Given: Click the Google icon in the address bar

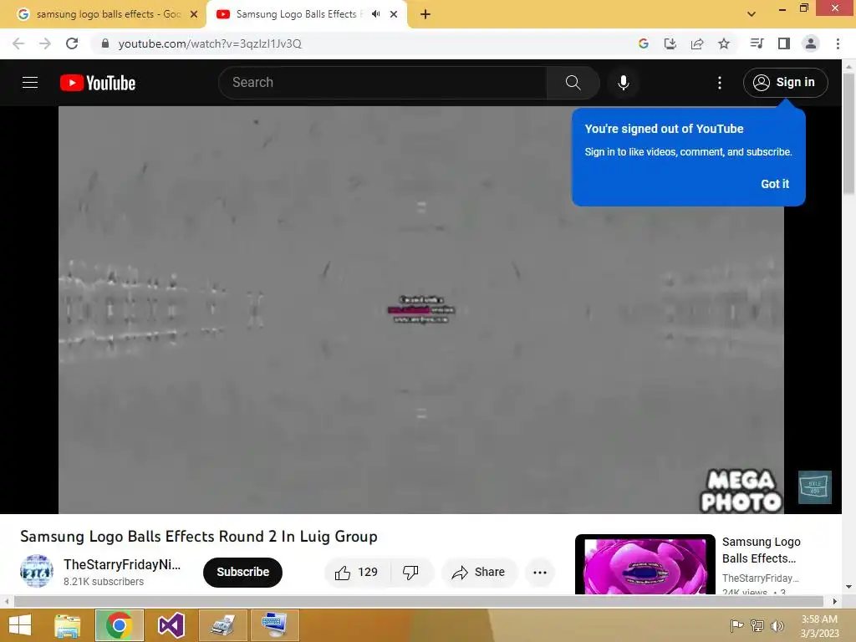Looking at the screenshot, I should pyautogui.click(x=644, y=43).
